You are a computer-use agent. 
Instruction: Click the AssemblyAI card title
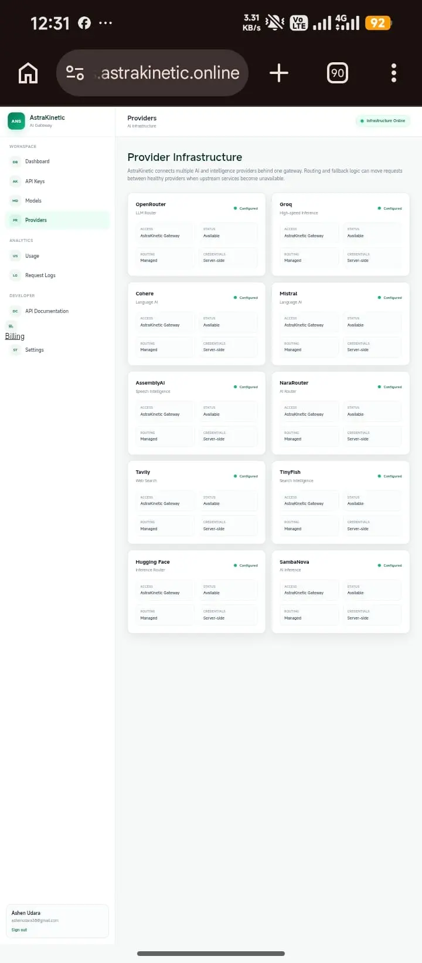150,383
